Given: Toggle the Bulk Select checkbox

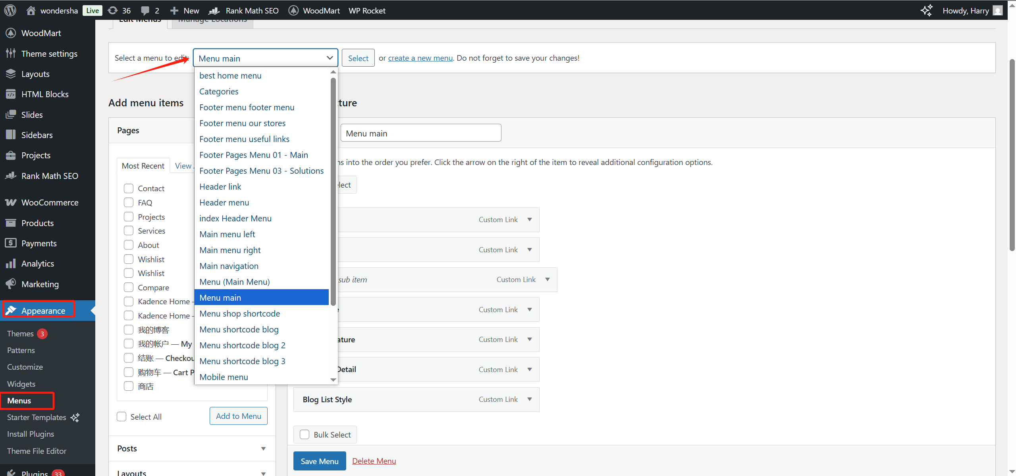Looking at the screenshot, I should click(x=305, y=434).
